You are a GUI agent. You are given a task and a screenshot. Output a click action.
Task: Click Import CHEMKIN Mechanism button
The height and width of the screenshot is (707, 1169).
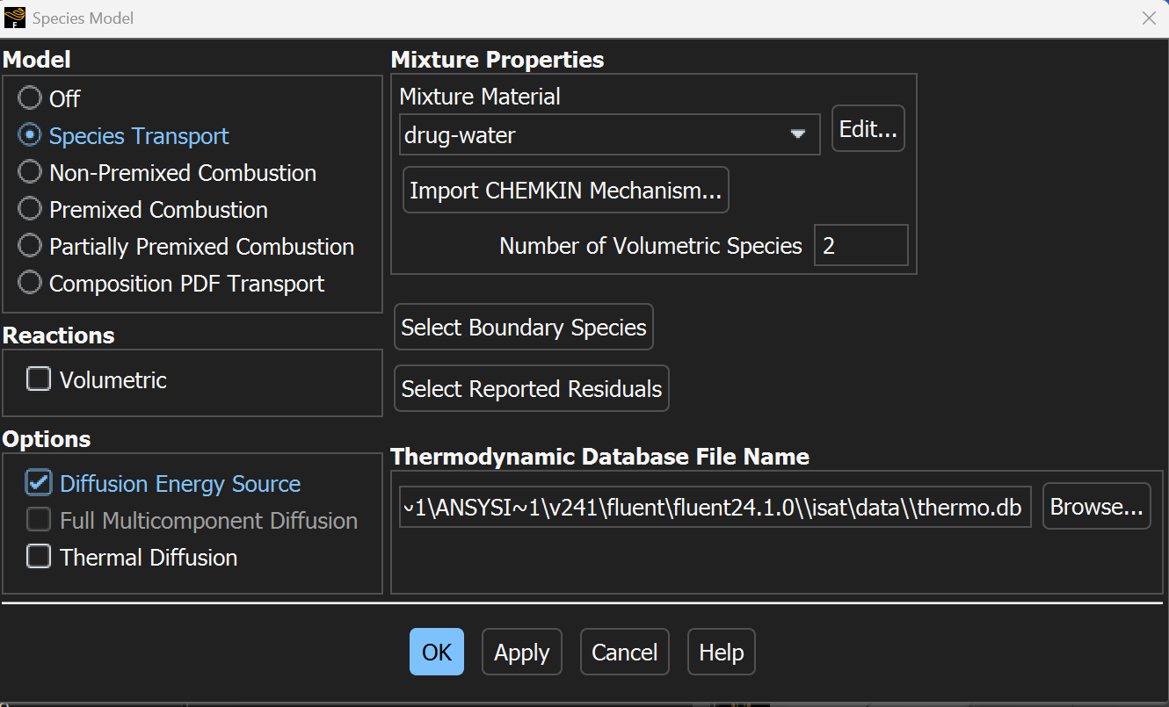tap(565, 190)
